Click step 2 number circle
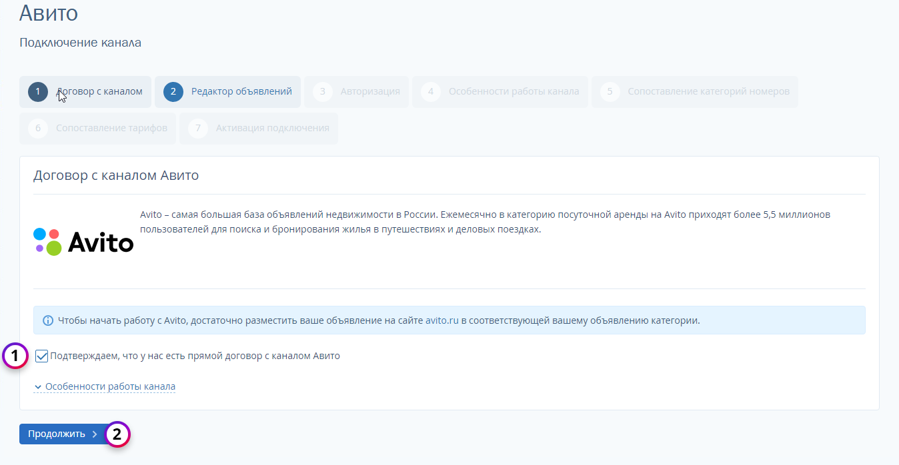The width and height of the screenshot is (899, 465). pos(173,92)
